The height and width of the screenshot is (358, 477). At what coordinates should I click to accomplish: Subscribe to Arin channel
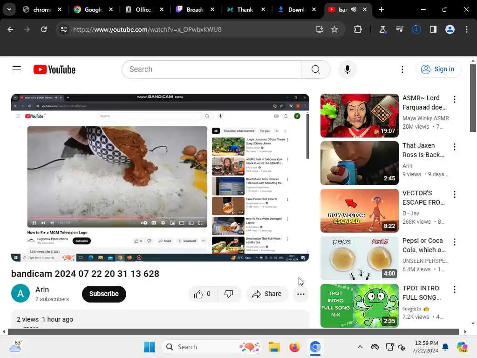pyautogui.click(x=104, y=294)
